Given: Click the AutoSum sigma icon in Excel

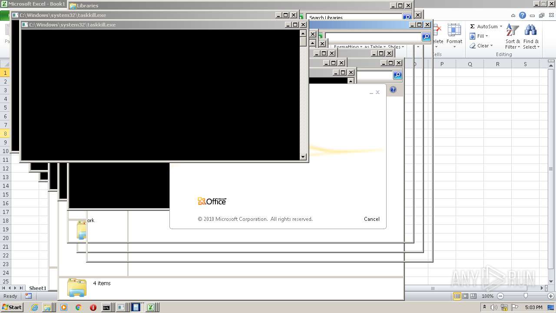Looking at the screenshot, I should [x=472, y=27].
